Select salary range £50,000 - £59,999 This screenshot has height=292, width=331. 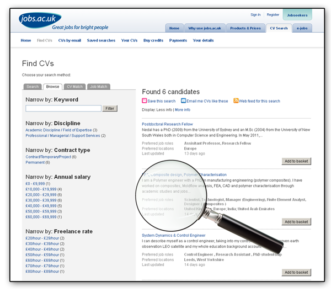coord(41,211)
